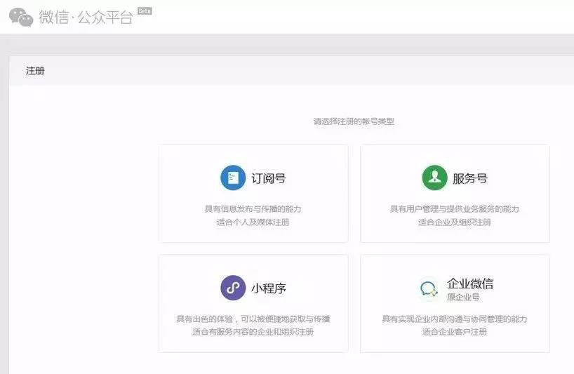Screen dimensions: 574x374
Task: Click the text 适合有服务内容的企业和组织注册
Action: [x=253, y=332]
